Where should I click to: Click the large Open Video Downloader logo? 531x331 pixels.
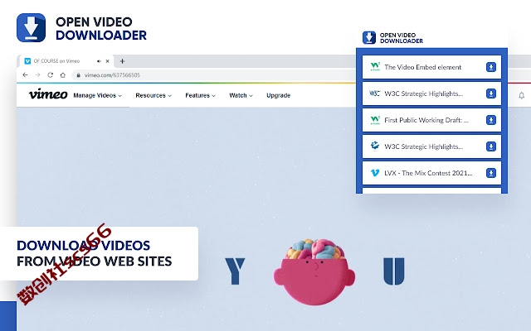pyautogui.click(x=31, y=27)
